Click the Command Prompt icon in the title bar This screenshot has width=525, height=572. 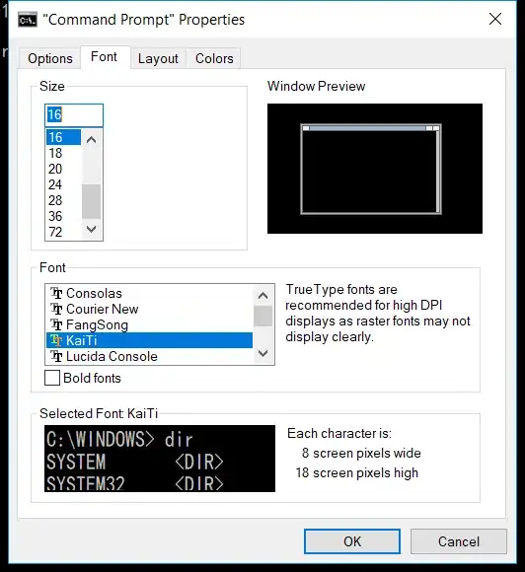point(28,20)
